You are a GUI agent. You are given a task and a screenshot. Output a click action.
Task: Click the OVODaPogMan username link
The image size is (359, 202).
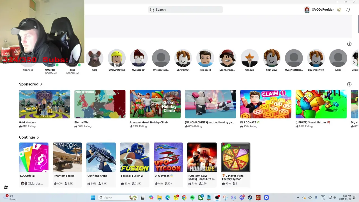point(323,10)
